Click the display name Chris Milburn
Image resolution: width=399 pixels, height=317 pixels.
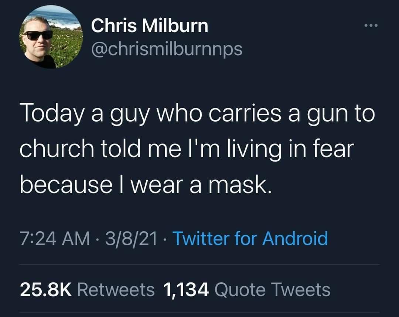(150, 25)
